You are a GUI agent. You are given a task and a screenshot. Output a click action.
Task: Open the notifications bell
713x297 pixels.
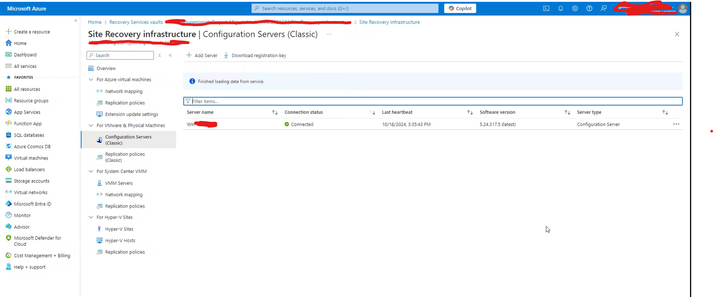[560, 8]
